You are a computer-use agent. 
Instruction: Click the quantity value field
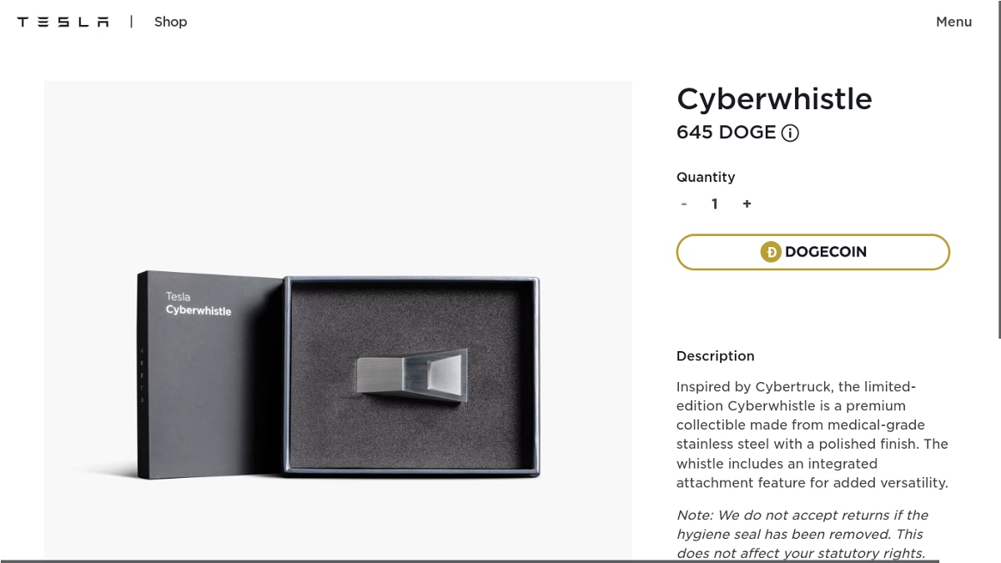click(x=715, y=204)
